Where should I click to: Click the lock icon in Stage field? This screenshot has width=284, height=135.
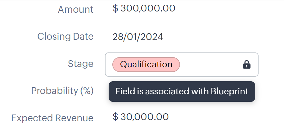tap(246, 65)
